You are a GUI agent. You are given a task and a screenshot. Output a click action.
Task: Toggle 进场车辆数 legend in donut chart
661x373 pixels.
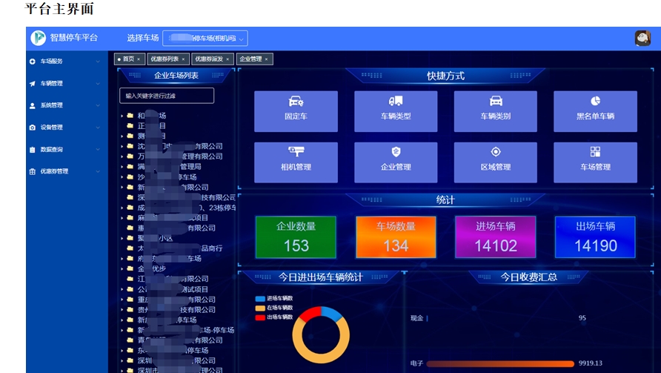[x=274, y=298]
